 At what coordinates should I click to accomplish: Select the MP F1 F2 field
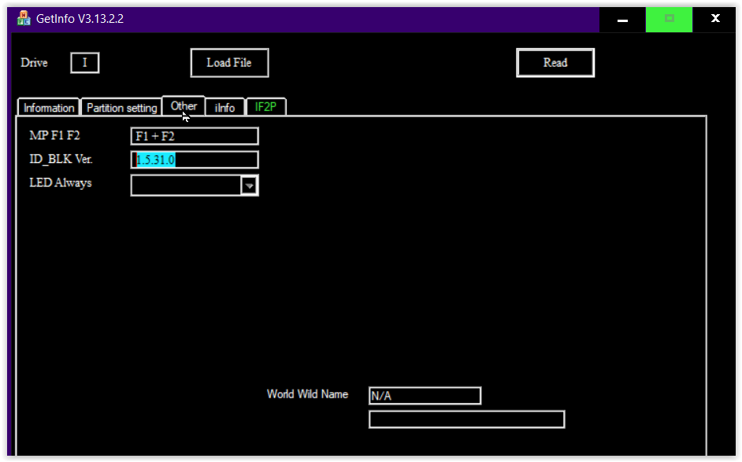[194, 135]
